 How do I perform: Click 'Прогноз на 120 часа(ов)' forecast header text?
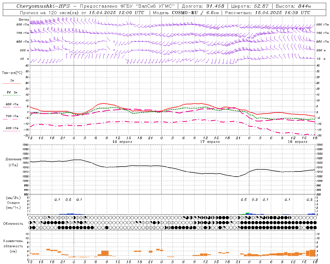[49, 13]
